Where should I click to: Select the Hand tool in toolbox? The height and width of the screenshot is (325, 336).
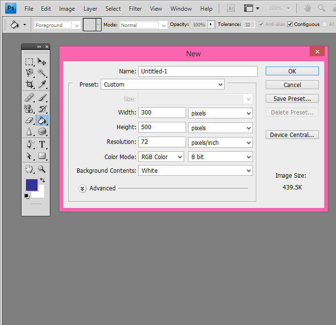coord(29,169)
